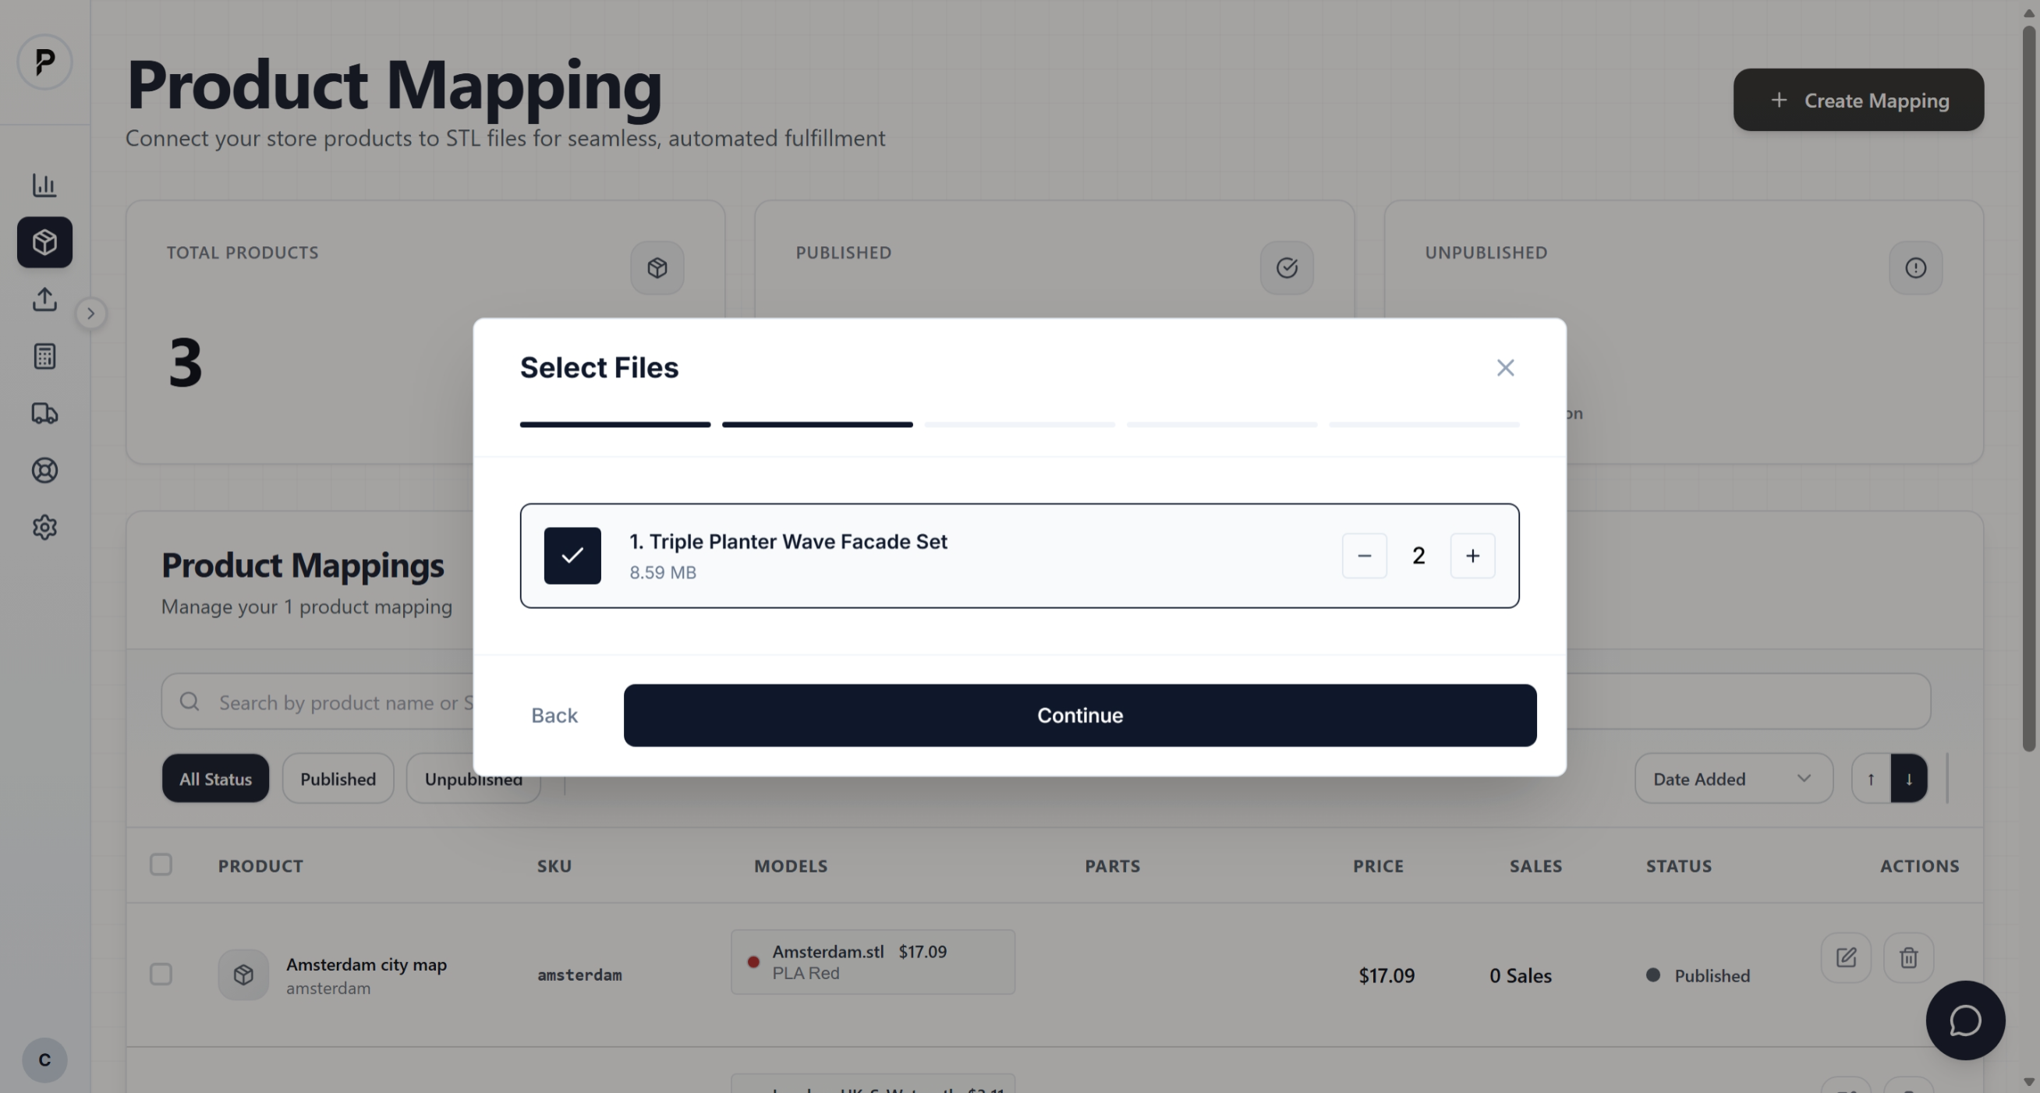The height and width of the screenshot is (1093, 2040).
Task: Uncheck Triple Planter Wave Facade Set file
Action: tap(572, 556)
